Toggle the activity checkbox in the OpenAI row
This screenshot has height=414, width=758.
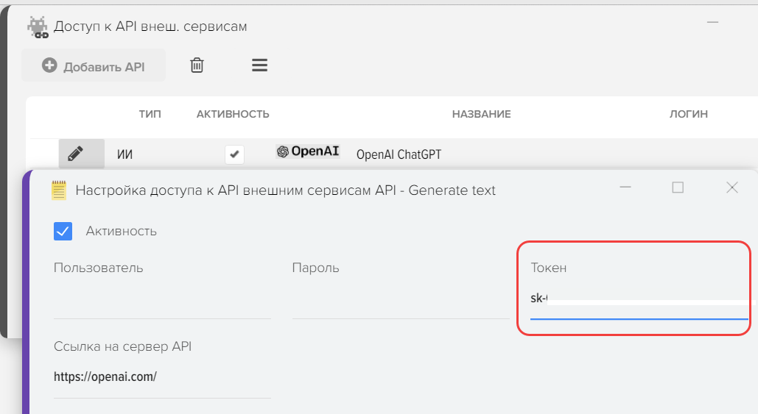(x=234, y=154)
